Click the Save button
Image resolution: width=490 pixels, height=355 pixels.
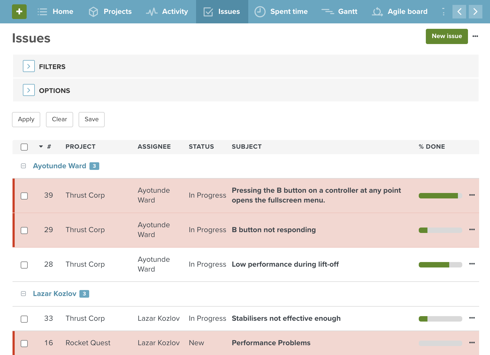pos(92,119)
